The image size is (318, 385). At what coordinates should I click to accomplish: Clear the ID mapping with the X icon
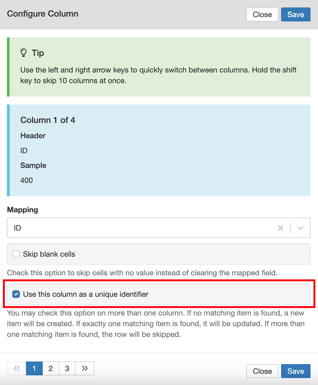click(x=280, y=228)
